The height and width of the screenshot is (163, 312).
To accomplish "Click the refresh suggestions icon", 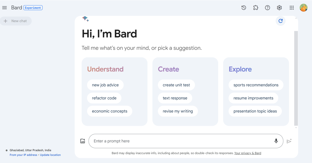I will (281, 21).
